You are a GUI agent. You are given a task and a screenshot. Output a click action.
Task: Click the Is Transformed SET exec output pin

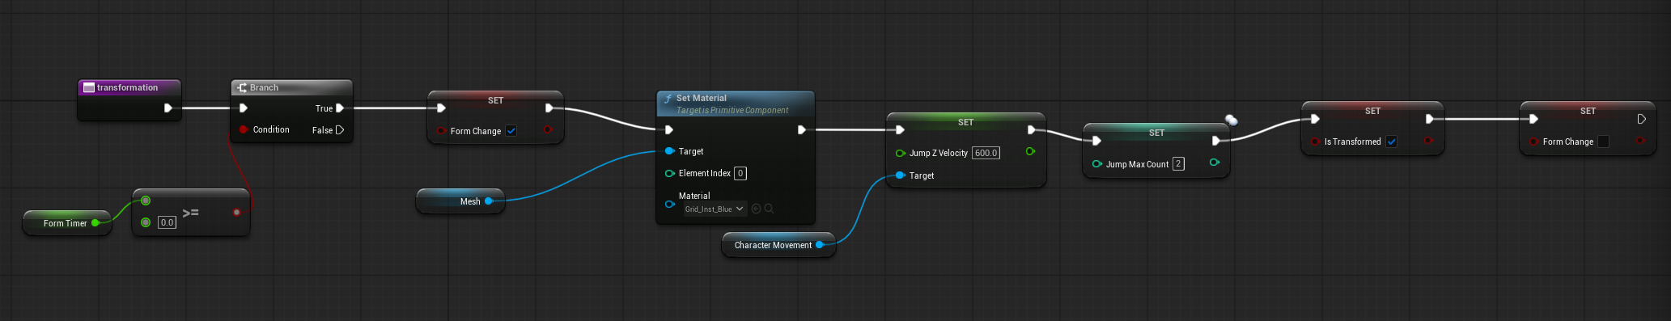(1429, 119)
